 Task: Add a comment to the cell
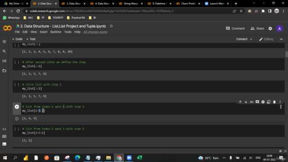257,102
